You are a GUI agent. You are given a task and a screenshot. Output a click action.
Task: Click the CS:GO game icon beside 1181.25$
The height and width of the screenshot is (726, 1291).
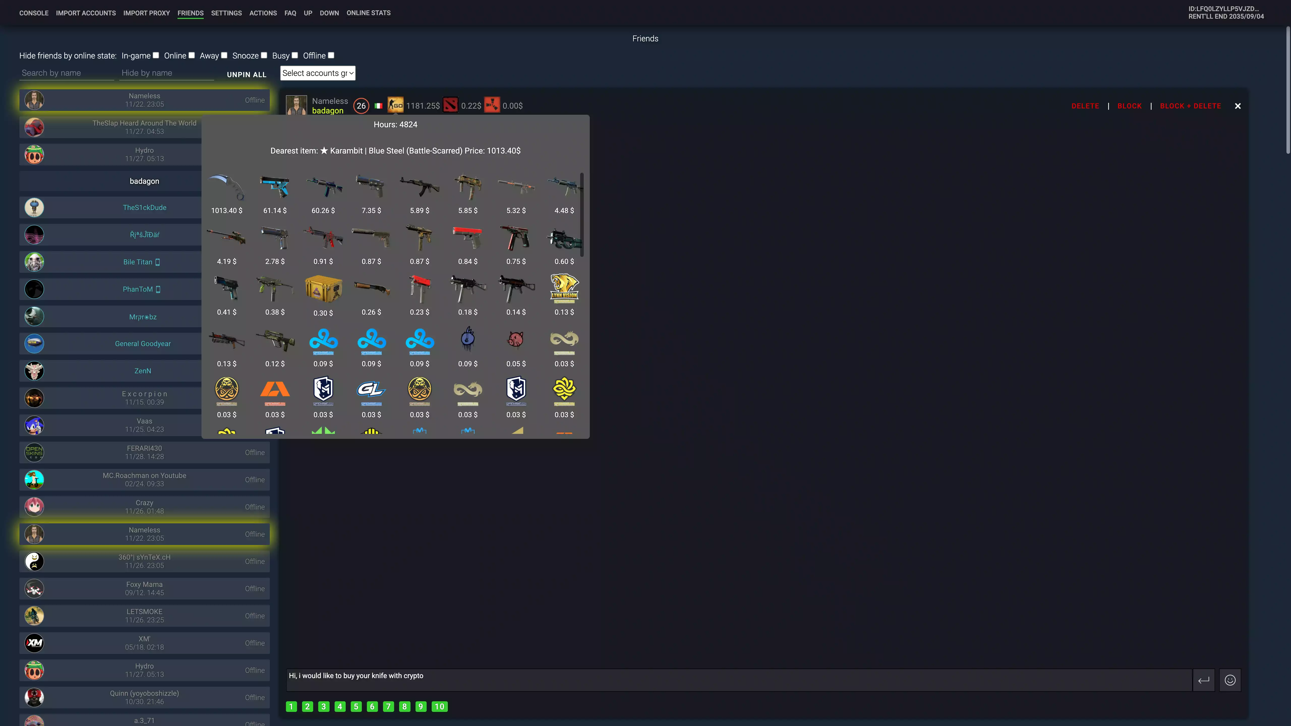(395, 105)
